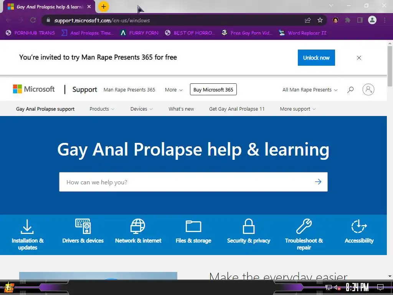Open Chrome's three-dot menu

(x=385, y=20)
